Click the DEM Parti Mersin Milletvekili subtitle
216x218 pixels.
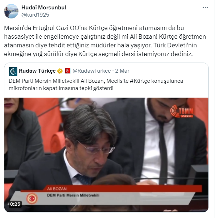pos(73,195)
